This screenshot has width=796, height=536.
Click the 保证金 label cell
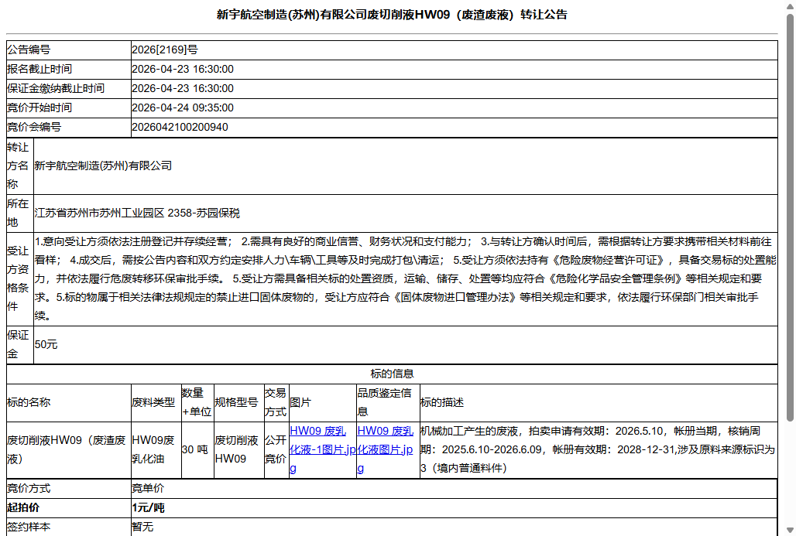click(20, 345)
